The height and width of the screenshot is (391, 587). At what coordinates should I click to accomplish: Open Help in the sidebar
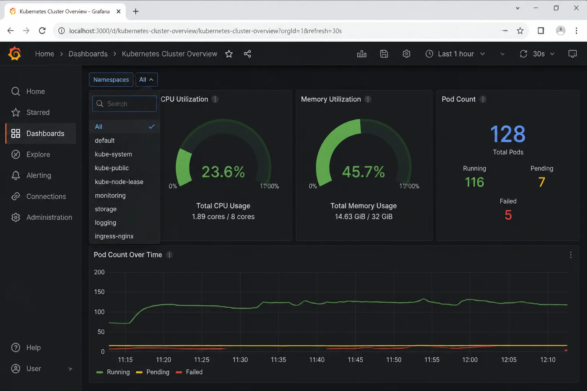click(x=41, y=347)
